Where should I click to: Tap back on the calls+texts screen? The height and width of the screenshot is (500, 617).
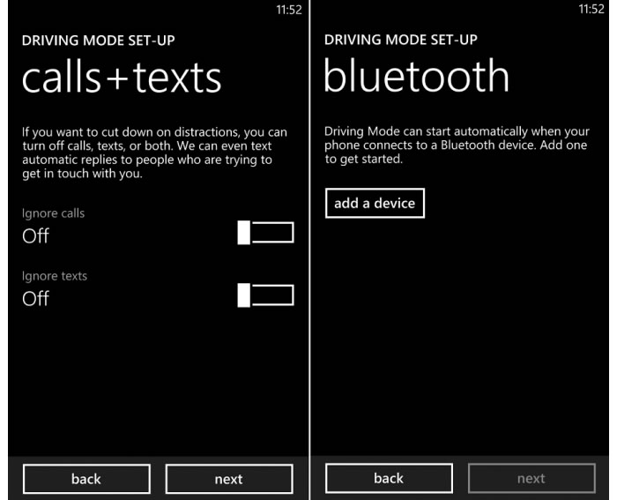point(86,479)
